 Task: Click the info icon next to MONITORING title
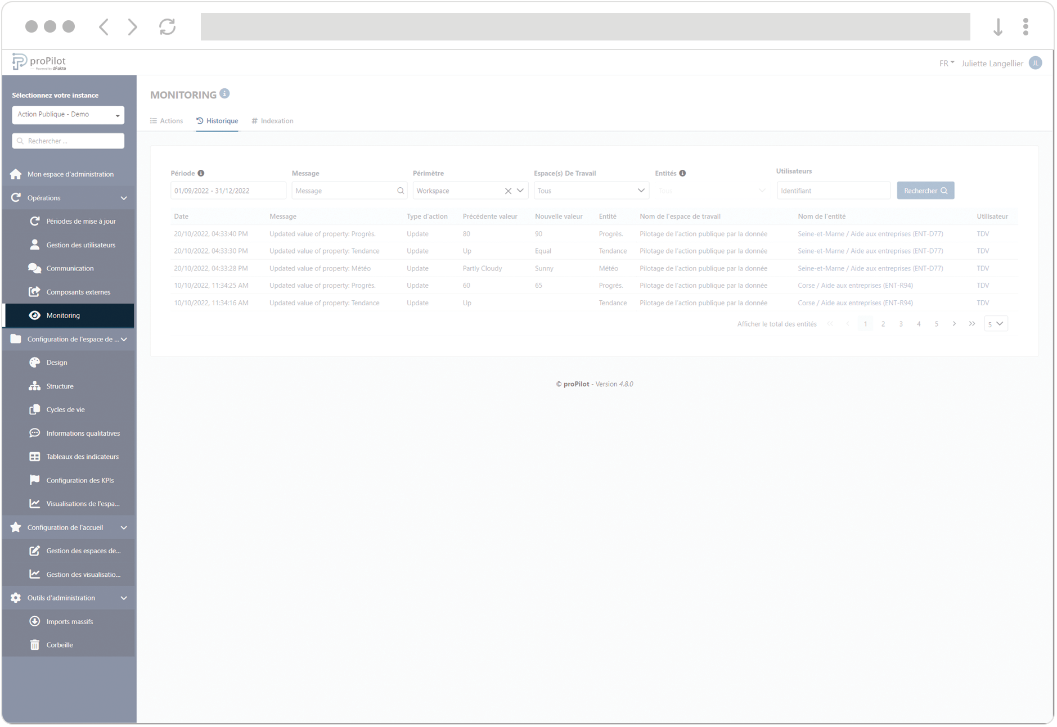point(225,93)
